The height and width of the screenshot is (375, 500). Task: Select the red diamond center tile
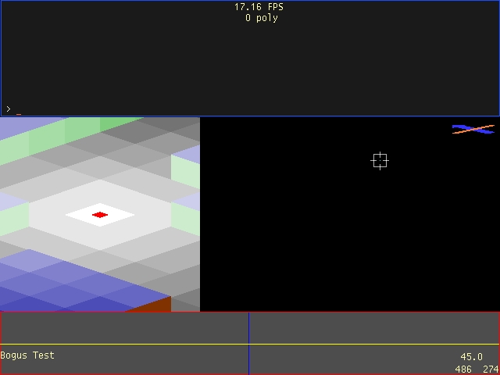[x=100, y=215]
